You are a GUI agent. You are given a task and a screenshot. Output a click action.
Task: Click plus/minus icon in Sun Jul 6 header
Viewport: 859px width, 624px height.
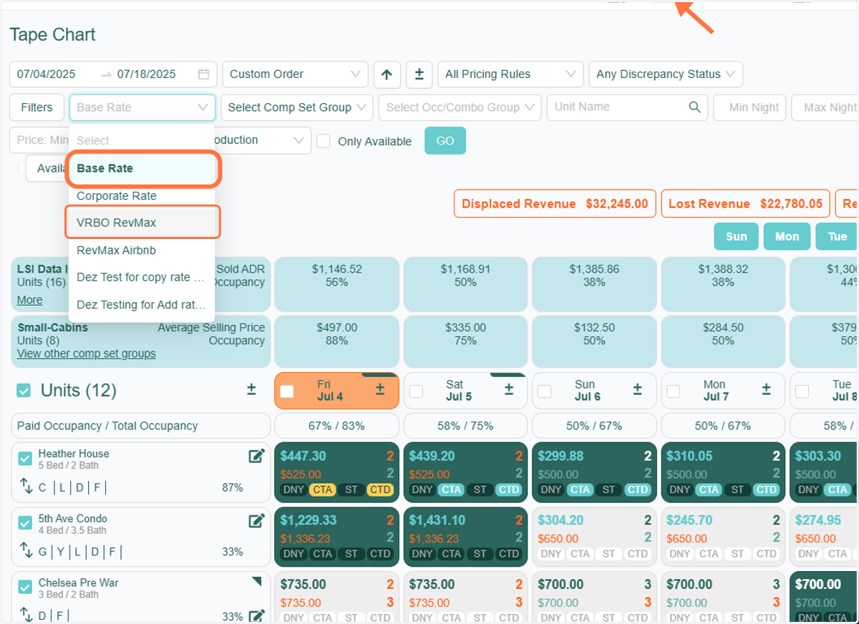click(x=638, y=389)
